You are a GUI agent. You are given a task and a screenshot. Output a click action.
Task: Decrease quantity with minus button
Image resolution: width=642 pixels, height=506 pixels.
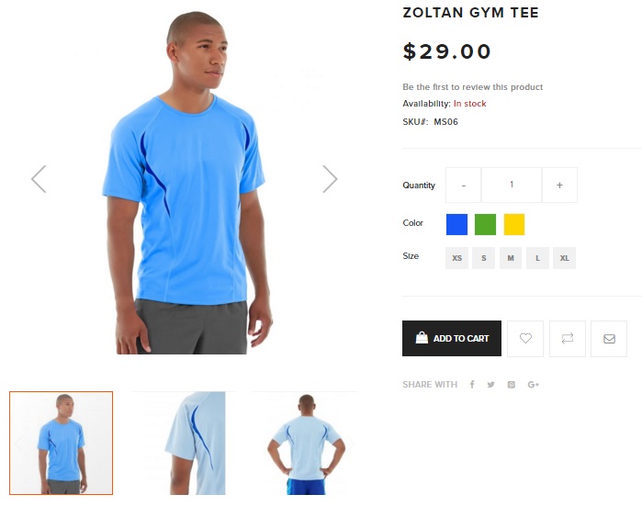(x=464, y=185)
